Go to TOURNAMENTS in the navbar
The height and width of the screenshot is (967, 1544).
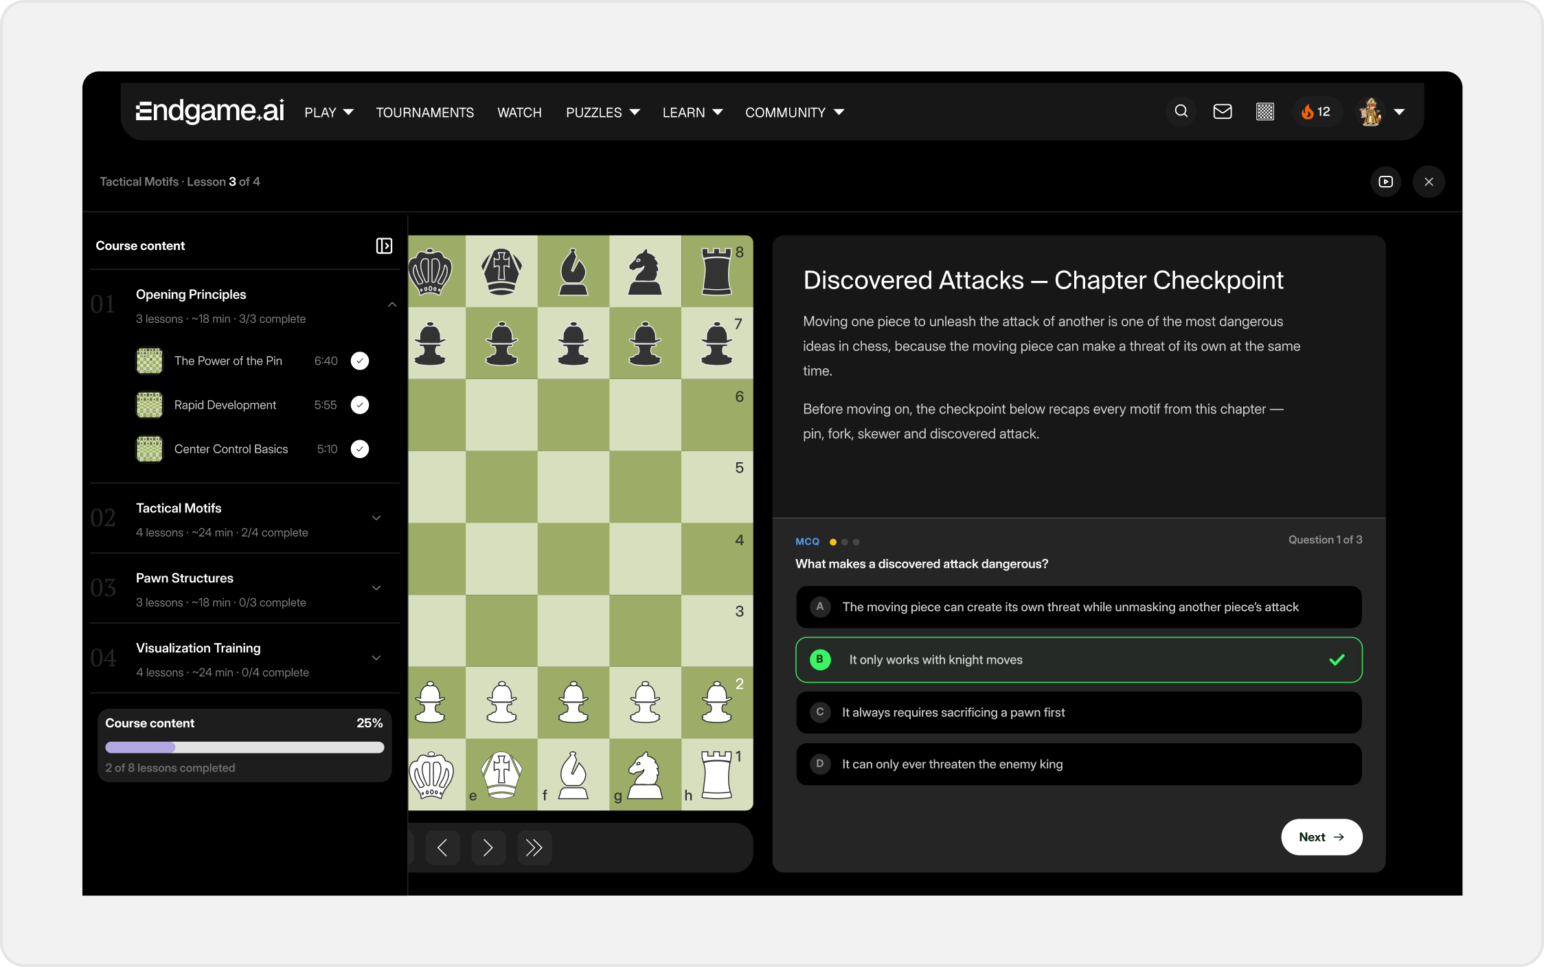(x=425, y=113)
